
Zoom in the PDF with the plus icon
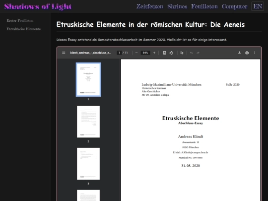tap(154, 53)
